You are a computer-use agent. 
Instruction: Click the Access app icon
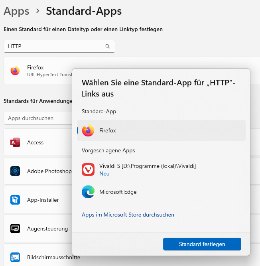click(15, 142)
